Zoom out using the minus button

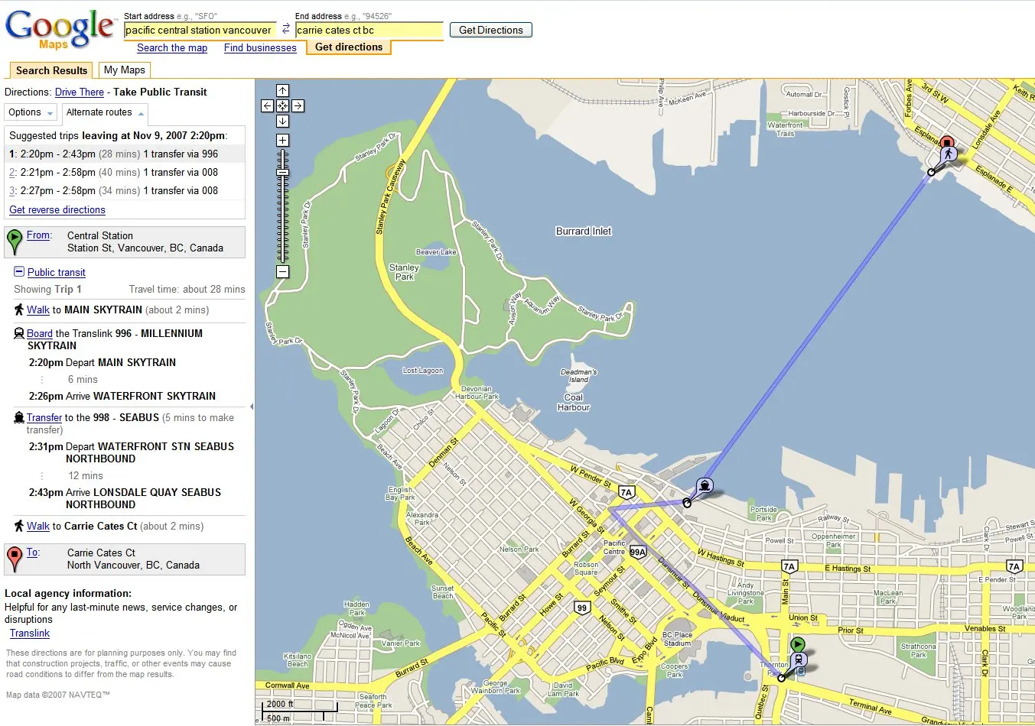pyautogui.click(x=282, y=271)
